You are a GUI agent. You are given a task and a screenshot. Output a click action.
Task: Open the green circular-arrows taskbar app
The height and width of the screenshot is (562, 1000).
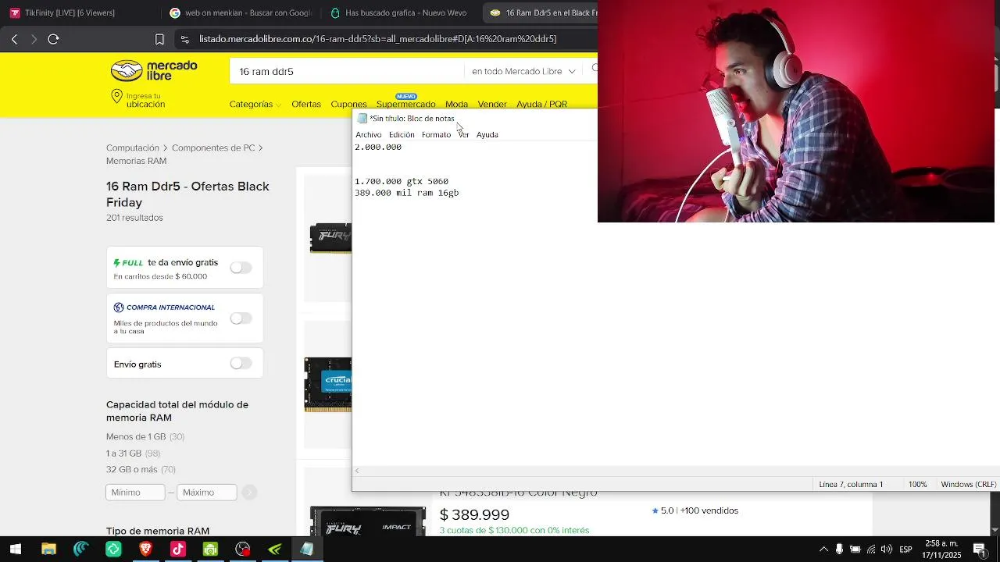pyautogui.click(x=113, y=550)
